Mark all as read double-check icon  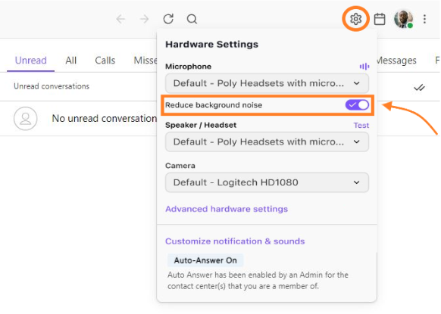419,88
